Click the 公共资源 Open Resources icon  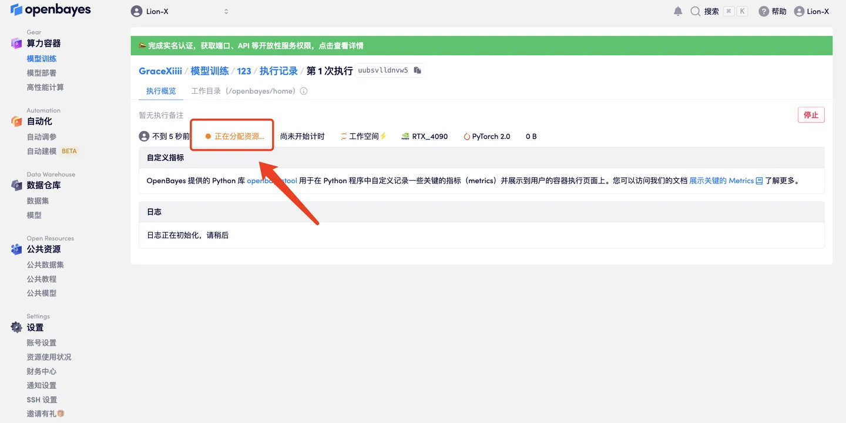pos(15,249)
